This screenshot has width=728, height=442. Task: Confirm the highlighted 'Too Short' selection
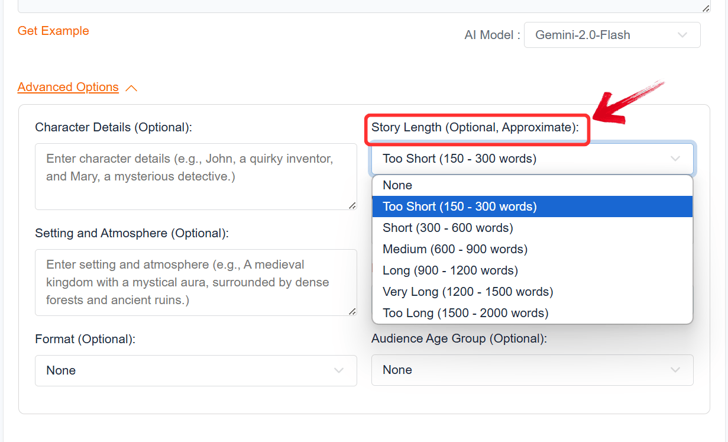[x=460, y=206]
